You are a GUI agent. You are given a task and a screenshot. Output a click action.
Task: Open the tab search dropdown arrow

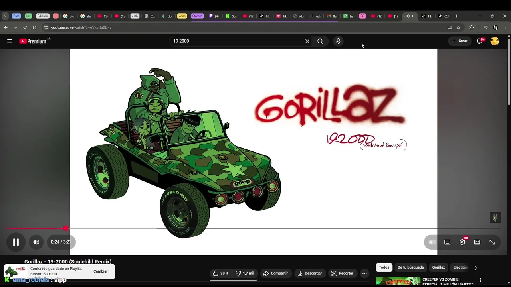(x=5, y=16)
